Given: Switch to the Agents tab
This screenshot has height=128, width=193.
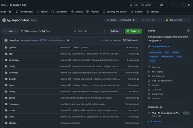Looking at the screenshot, I should click(42, 12).
